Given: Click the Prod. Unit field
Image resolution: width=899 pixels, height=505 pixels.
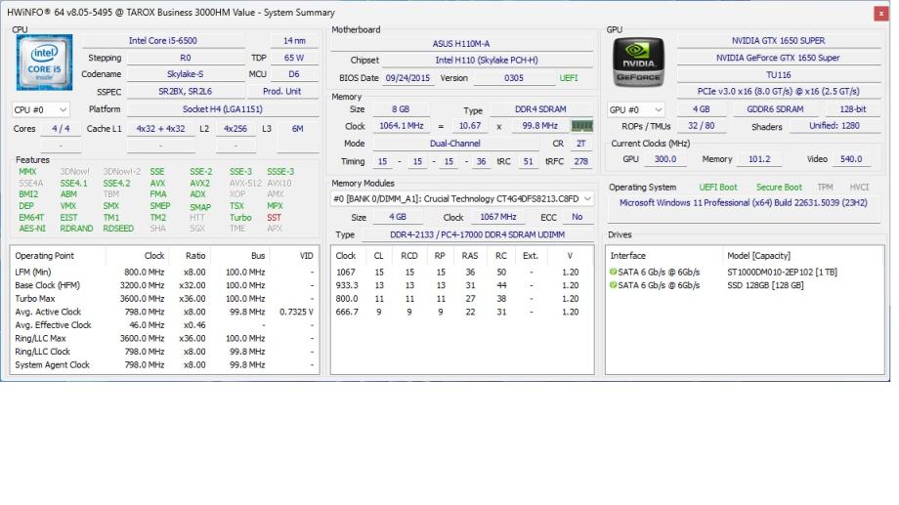Looking at the screenshot, I should coord(282,91).
